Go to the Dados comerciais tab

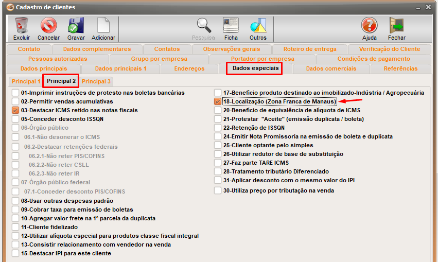tap(331, 68)
